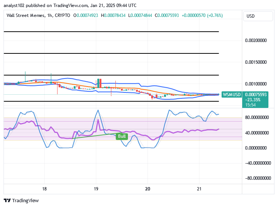Click the change percent (+0.76%) text
Screen dimensions: 278x207
click(x=215, y=15)
